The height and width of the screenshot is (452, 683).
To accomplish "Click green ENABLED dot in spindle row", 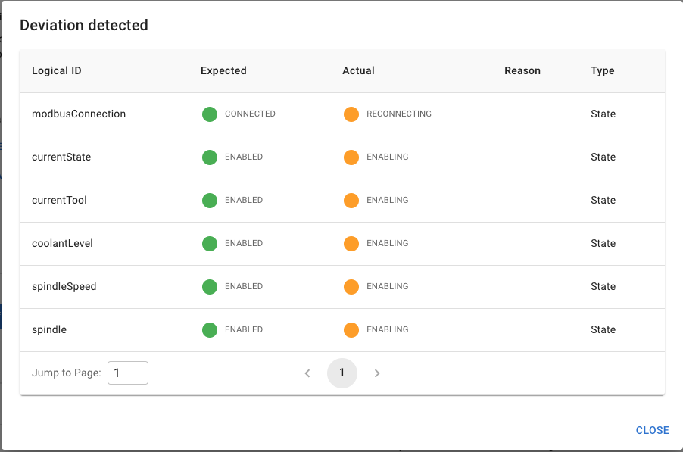I will (210, 330).
